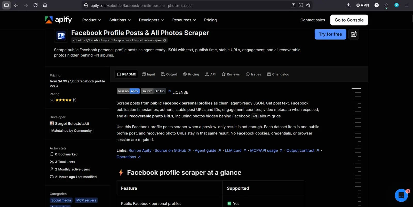Jump using the README outline marker bar
Image resolution: width=413 pixels, height=207 pixels.
(x=356, y=89)
